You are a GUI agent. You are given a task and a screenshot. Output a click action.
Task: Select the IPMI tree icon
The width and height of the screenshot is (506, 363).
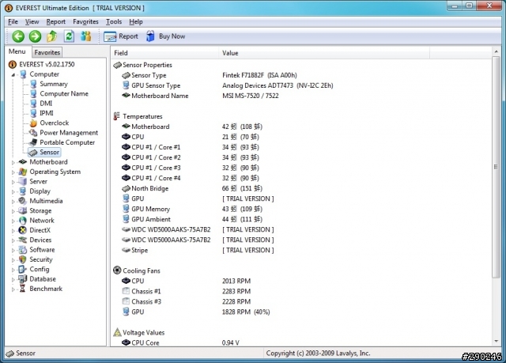[x=33, y=113]
